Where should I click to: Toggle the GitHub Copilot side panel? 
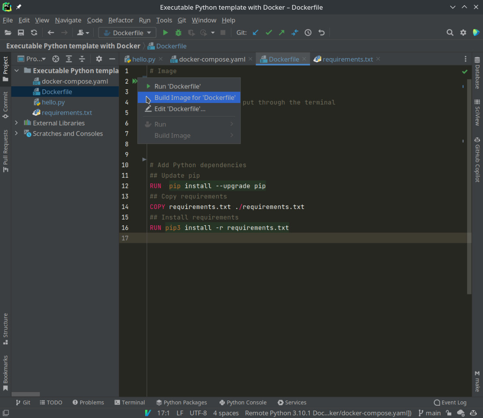[x=477, y=160]
